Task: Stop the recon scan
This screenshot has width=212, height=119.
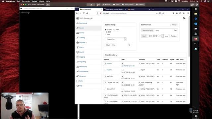Action: [x=114, y=45]
